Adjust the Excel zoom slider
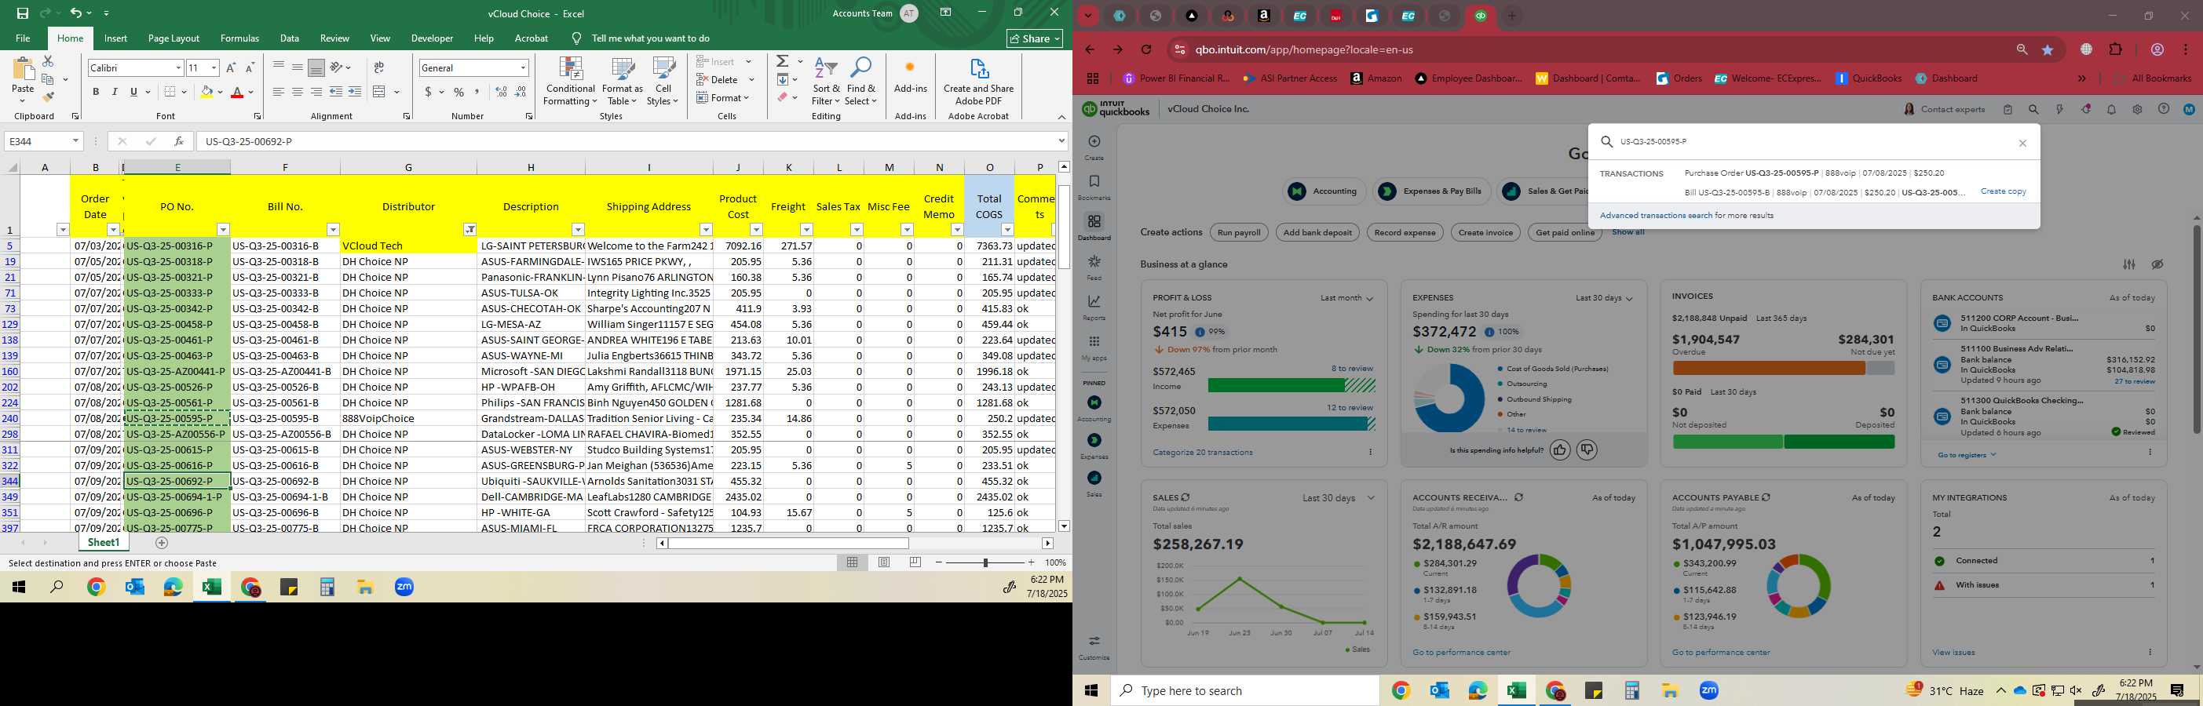The image size is (2203, 706). coord(985,562)
